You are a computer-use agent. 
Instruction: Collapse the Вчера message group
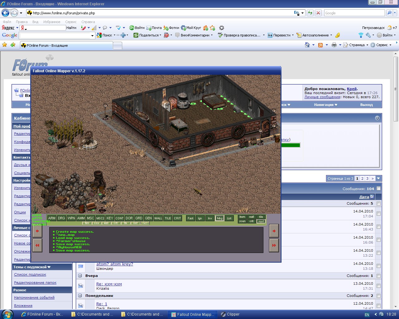tap(80, 276)
